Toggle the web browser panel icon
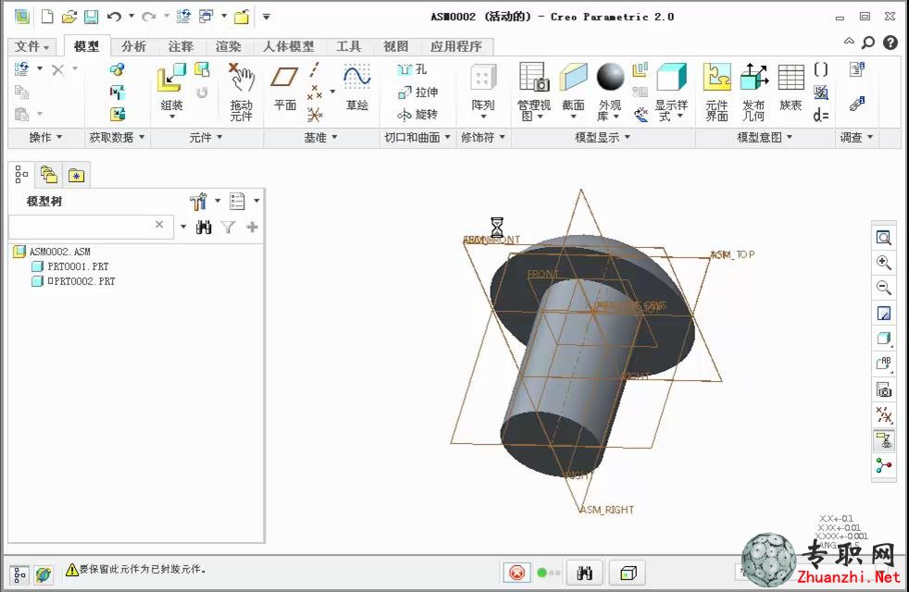The image size is (909, 592). click(x=44, y=574)
